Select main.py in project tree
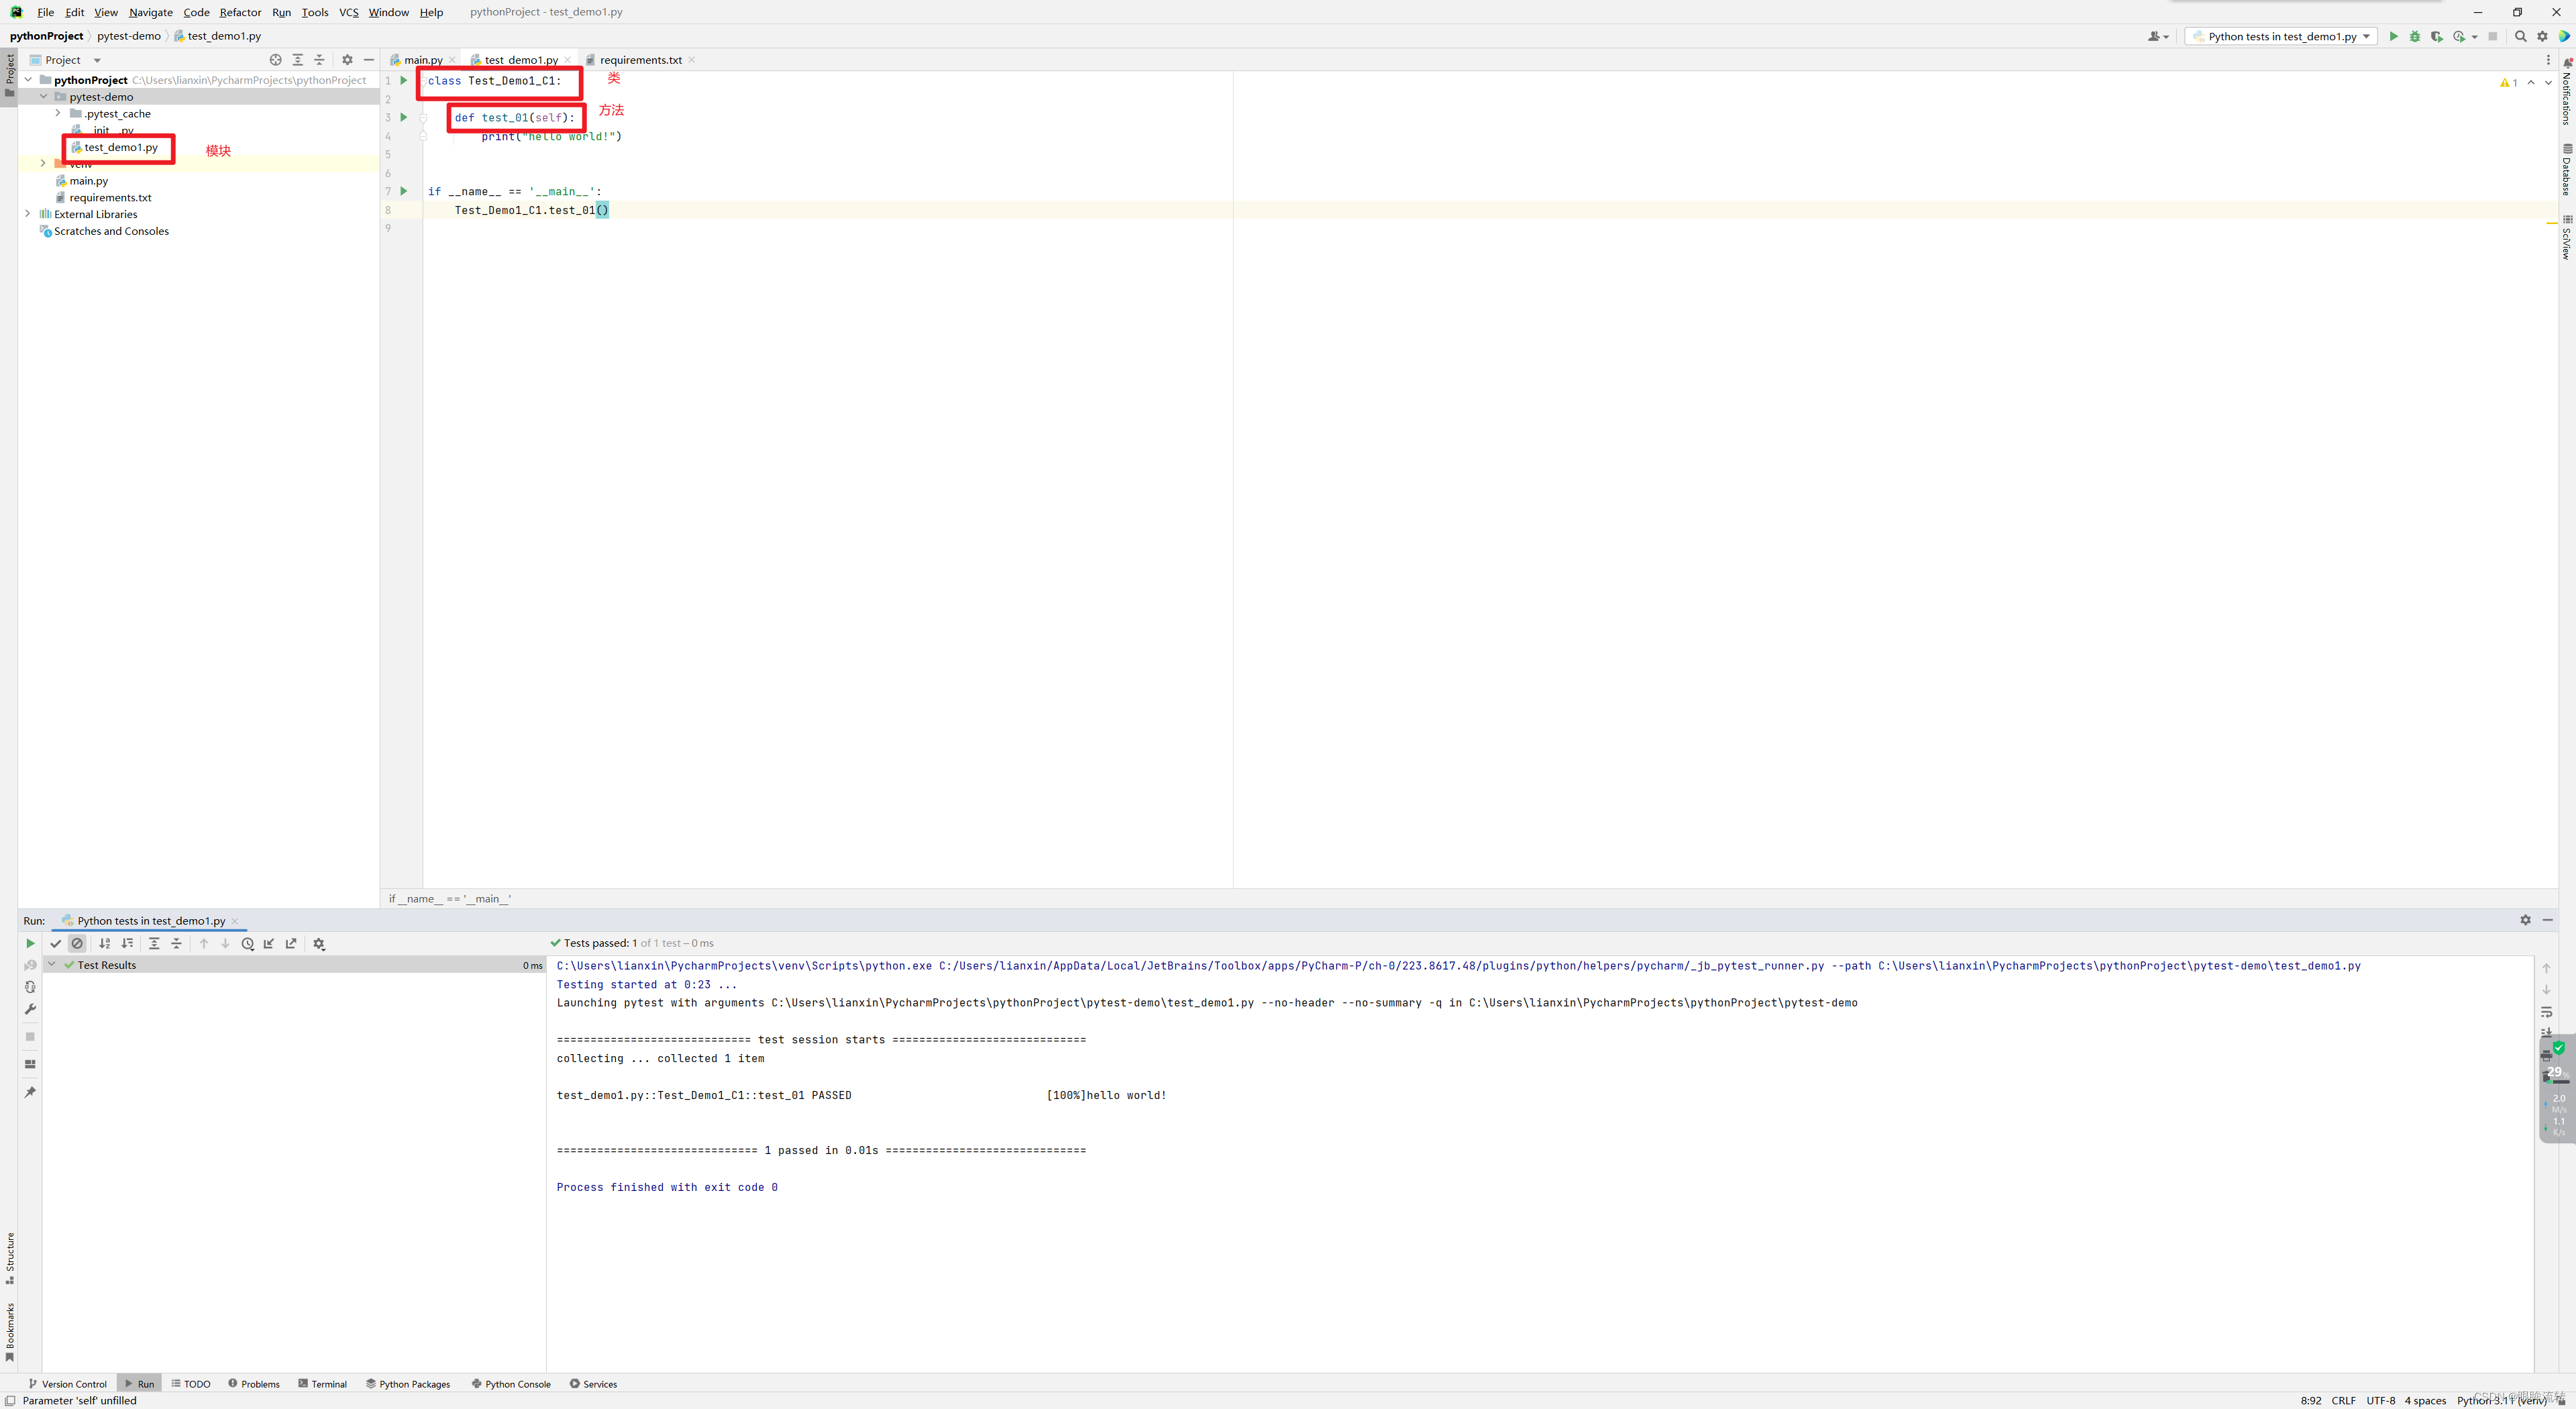Image resolution: width=2576 pixels, height=1409 pixels. coord(88,181)
